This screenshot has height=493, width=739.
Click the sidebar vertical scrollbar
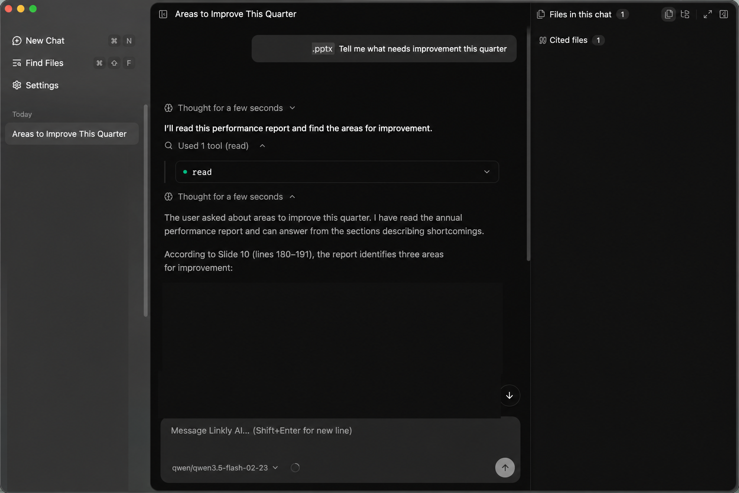[x=145, y=211]
